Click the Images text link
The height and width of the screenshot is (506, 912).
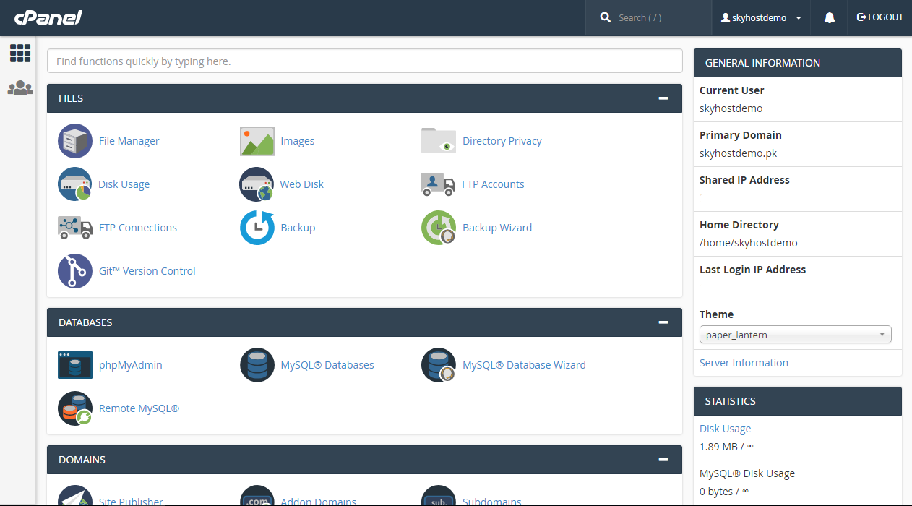(298, 141)
